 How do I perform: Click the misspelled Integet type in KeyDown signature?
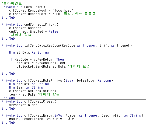coord(123,45)
